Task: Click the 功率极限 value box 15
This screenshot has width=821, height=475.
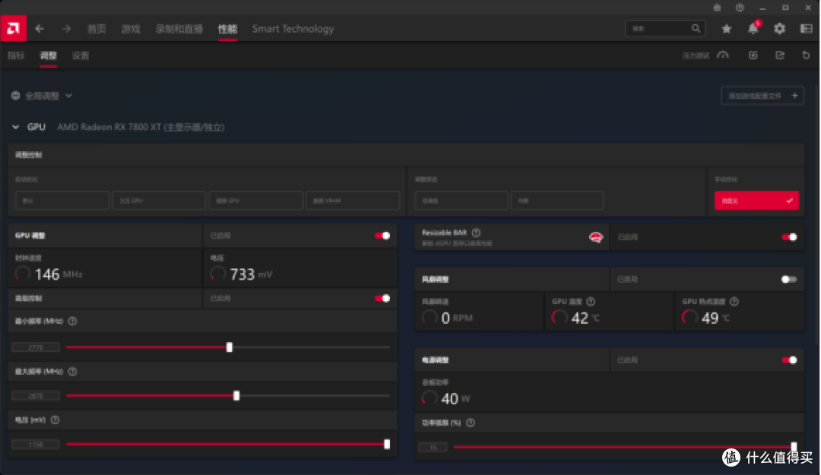Action: pyautogui.click(x=433, y=447)
